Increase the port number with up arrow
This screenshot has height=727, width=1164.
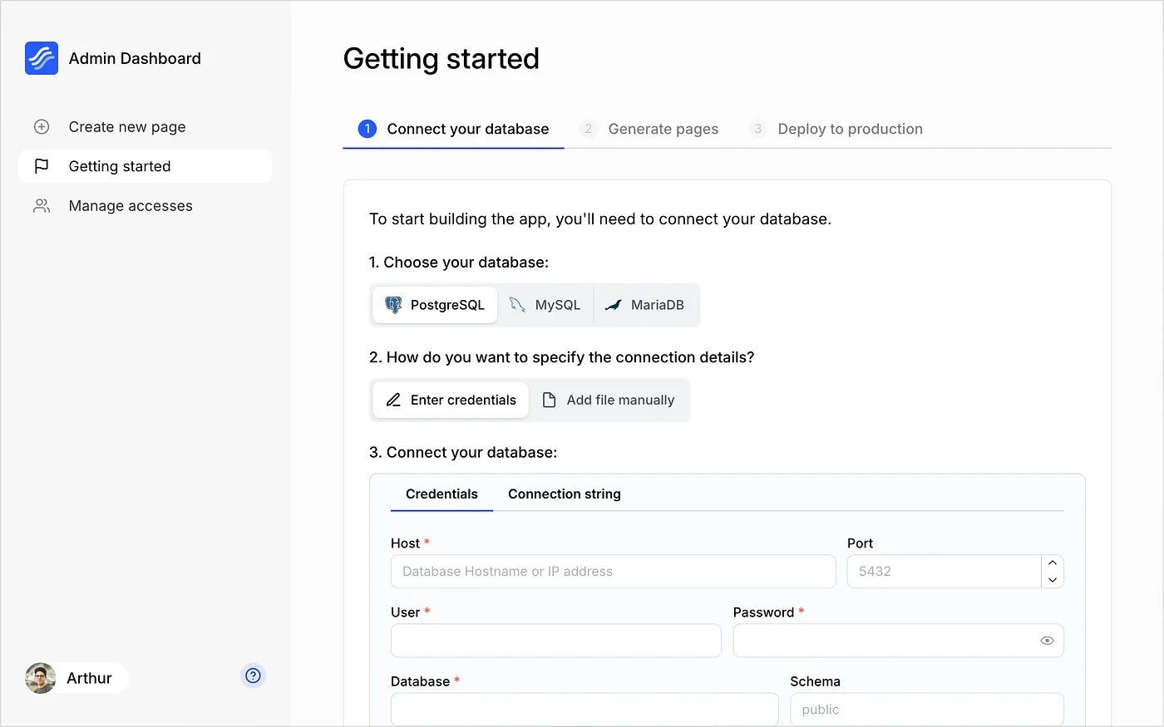(1053, 563)
